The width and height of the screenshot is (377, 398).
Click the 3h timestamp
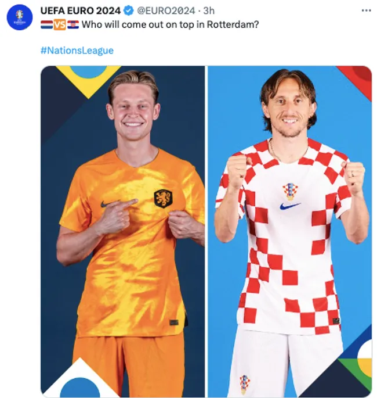pos(209,10)
